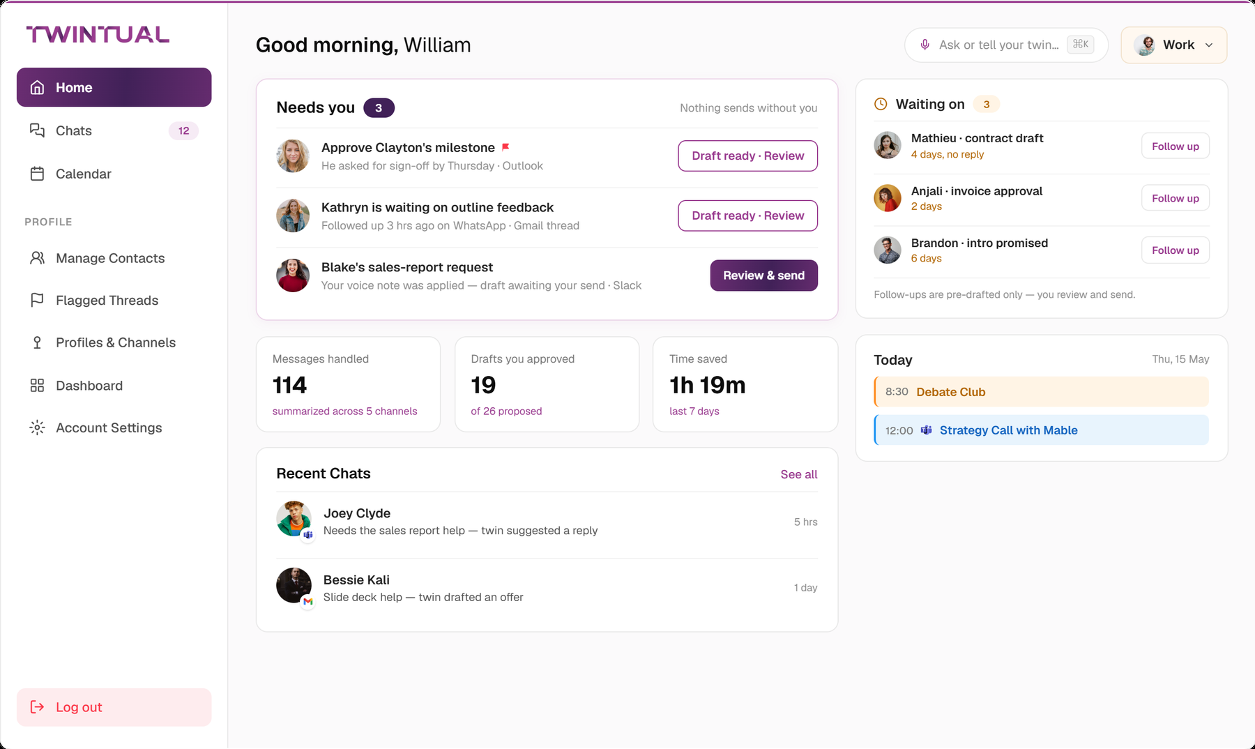Click the avatar on Blake's sales-report request
Image resolution: width=1255 pixels, height=749 pixels.
click(293, 275)
